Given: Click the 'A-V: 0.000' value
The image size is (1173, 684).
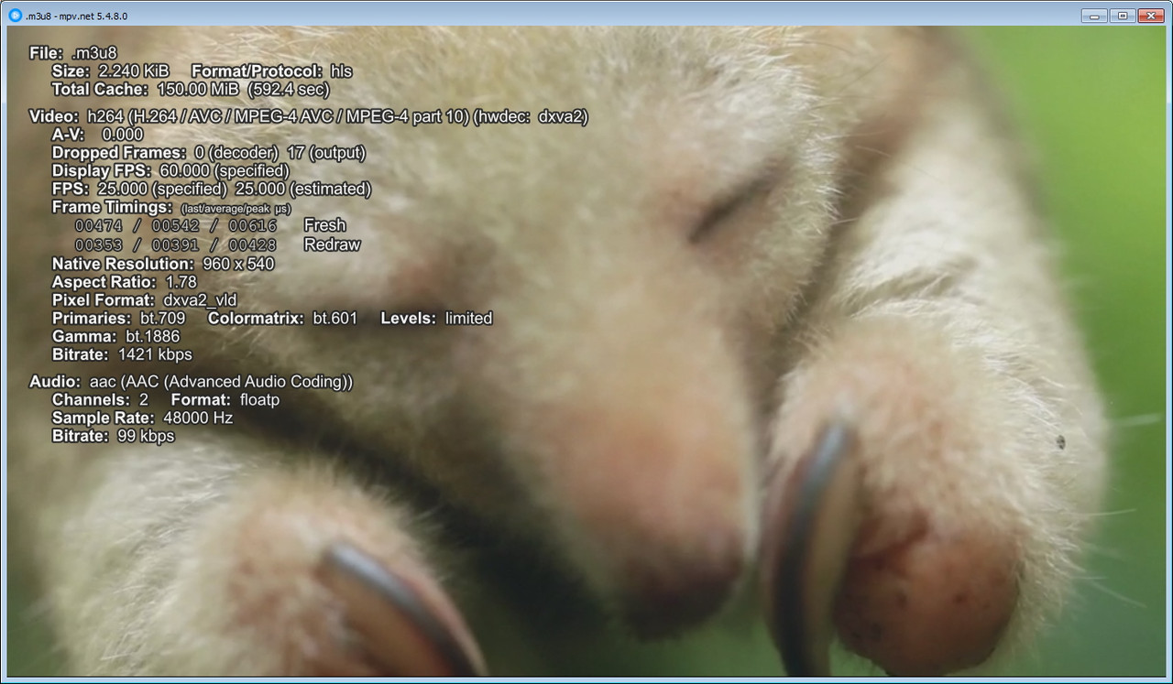Looking at the screenshot, I should tap(97, 135).
